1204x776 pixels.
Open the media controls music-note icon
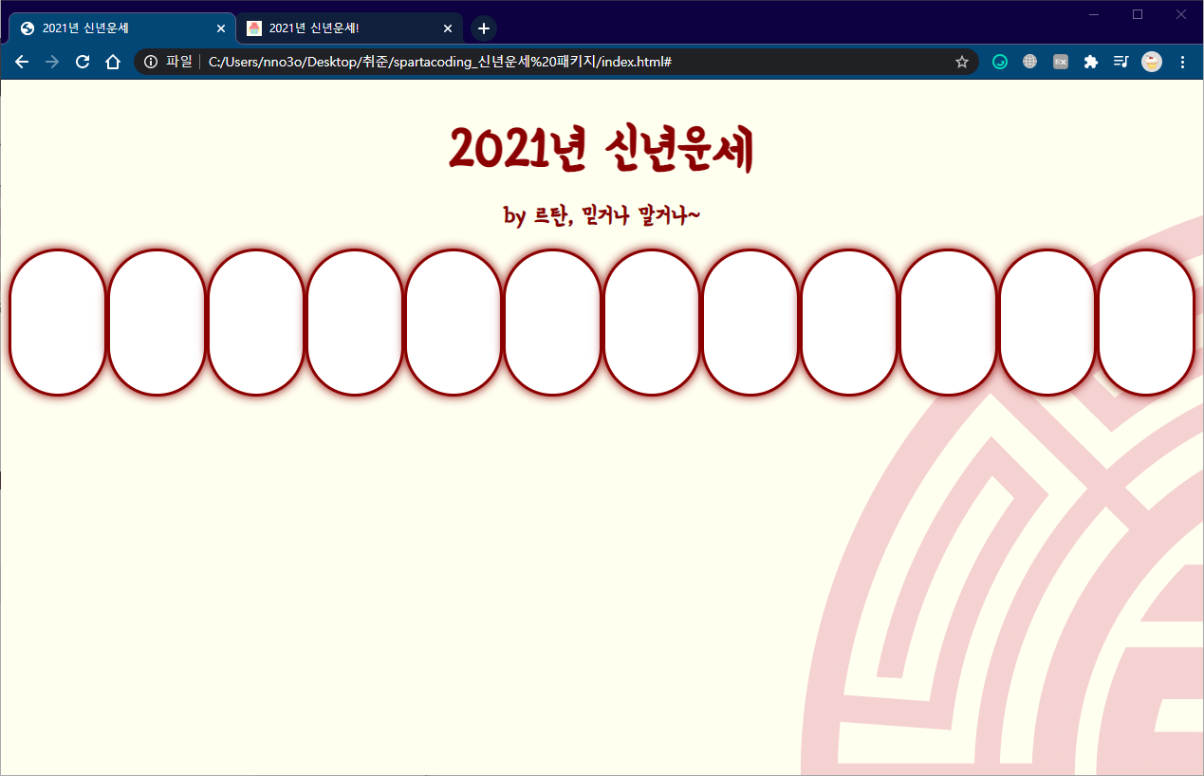(x=1121, y=62)
